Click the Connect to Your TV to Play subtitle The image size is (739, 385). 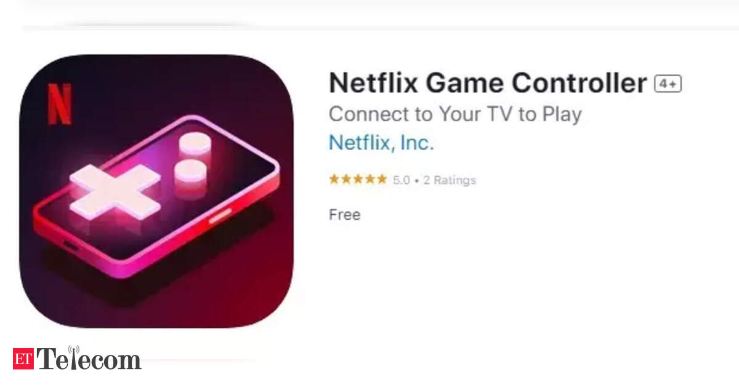click(455, 114)
